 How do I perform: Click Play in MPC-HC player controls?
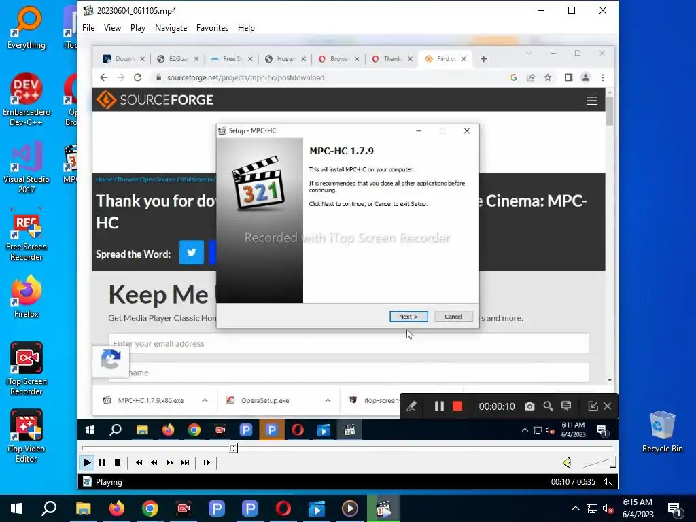click(x=86, y=462)
